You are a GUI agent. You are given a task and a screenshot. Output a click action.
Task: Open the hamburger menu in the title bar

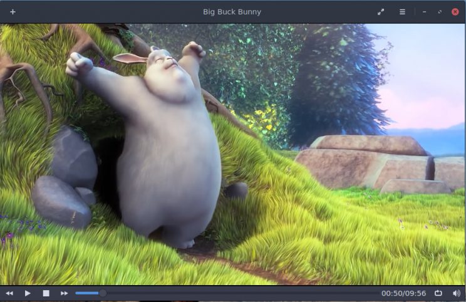[x=402, y=12]
